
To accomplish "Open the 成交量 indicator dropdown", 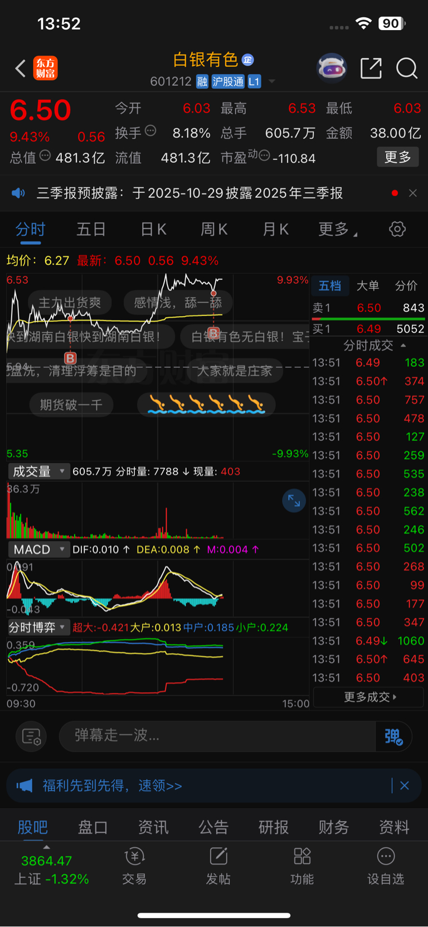I will (39, 472).
